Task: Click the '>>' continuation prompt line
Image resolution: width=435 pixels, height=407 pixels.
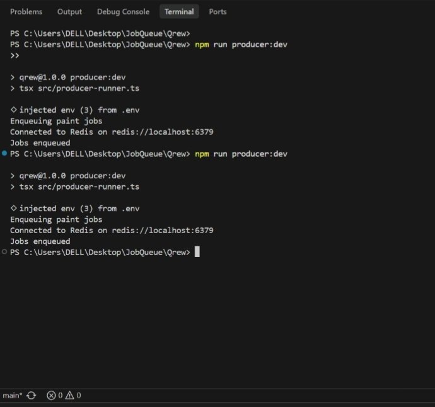Action: pyautogui.click(x=14, y=55)
